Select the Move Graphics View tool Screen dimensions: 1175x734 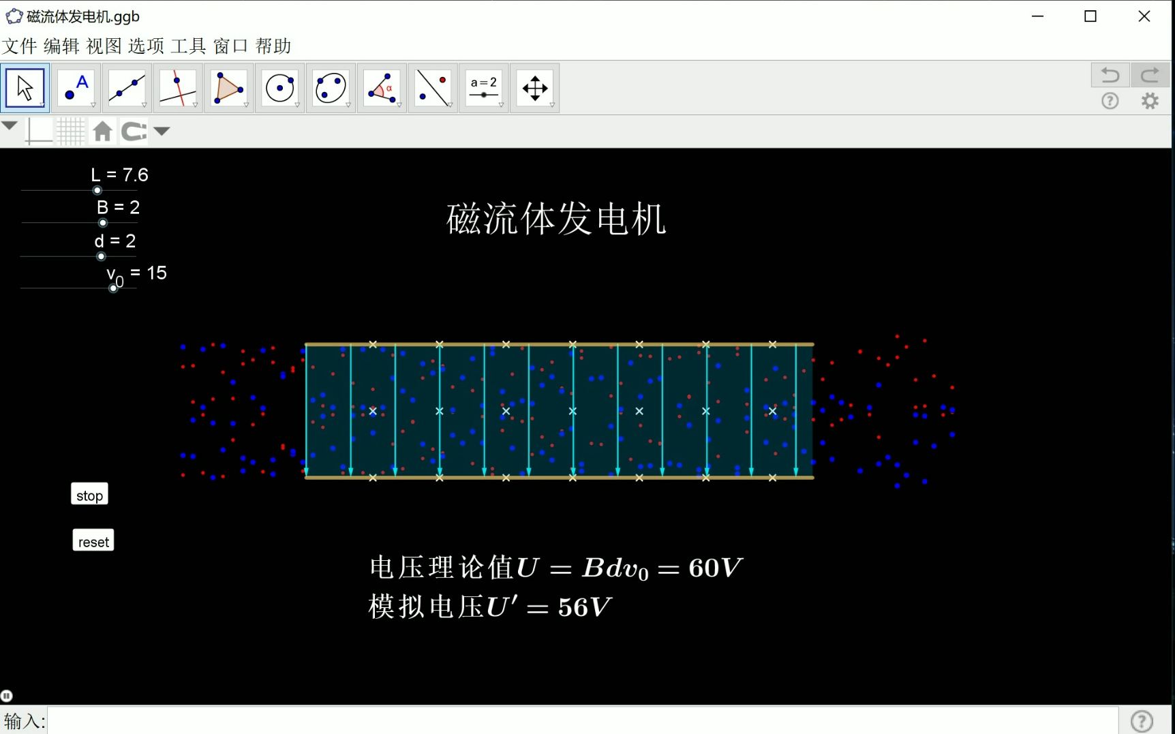(535, 88)
